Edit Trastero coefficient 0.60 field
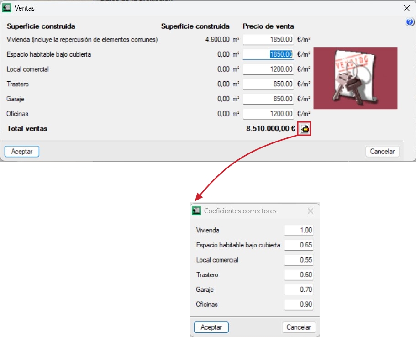The width and height of the screenshot is (416, 337). (299, 275)
